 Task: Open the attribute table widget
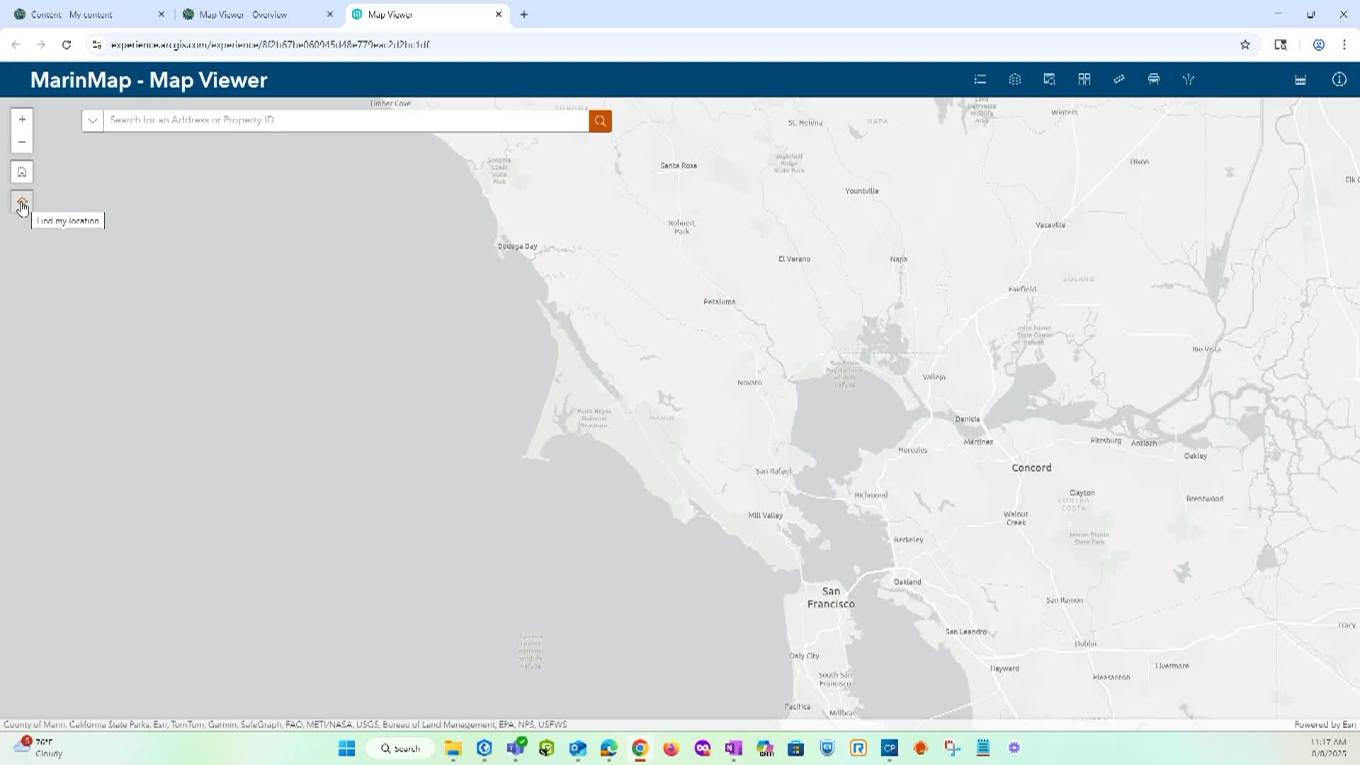tap(1300, 79)
